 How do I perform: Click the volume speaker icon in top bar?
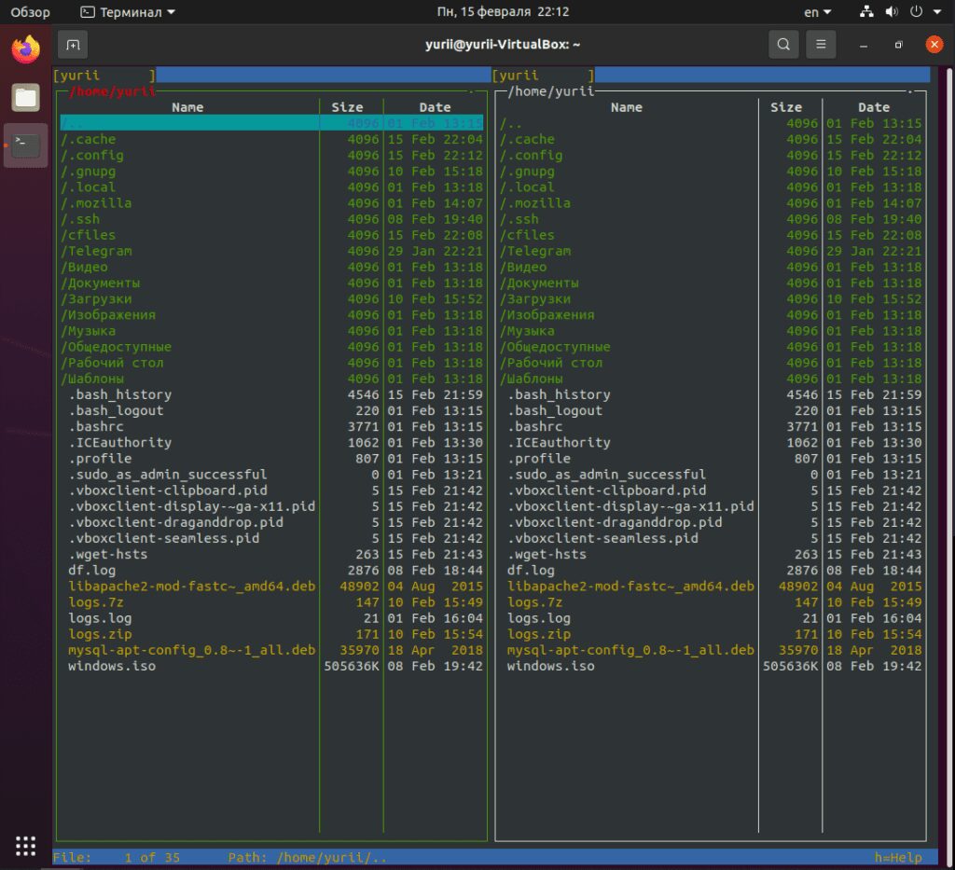(891, 12)
